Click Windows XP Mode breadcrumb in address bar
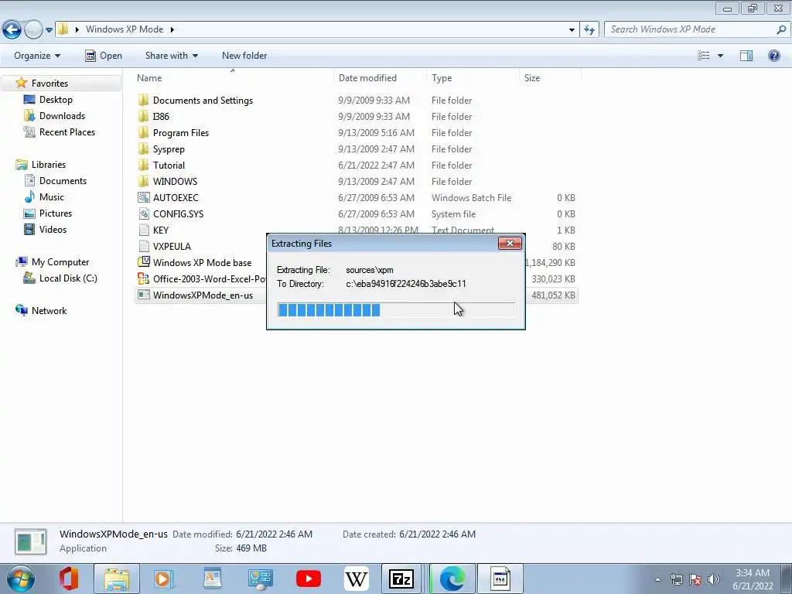 click(x=125, y=29)
